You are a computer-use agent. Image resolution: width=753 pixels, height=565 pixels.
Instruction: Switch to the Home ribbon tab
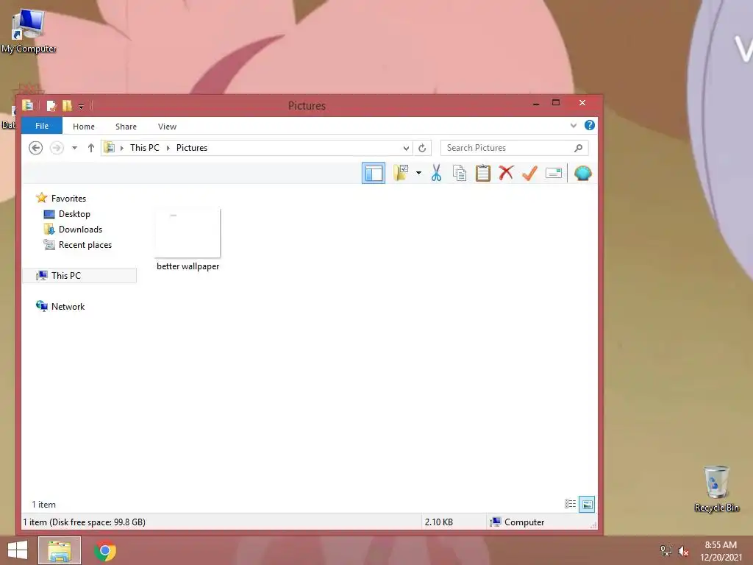(84, 127)
